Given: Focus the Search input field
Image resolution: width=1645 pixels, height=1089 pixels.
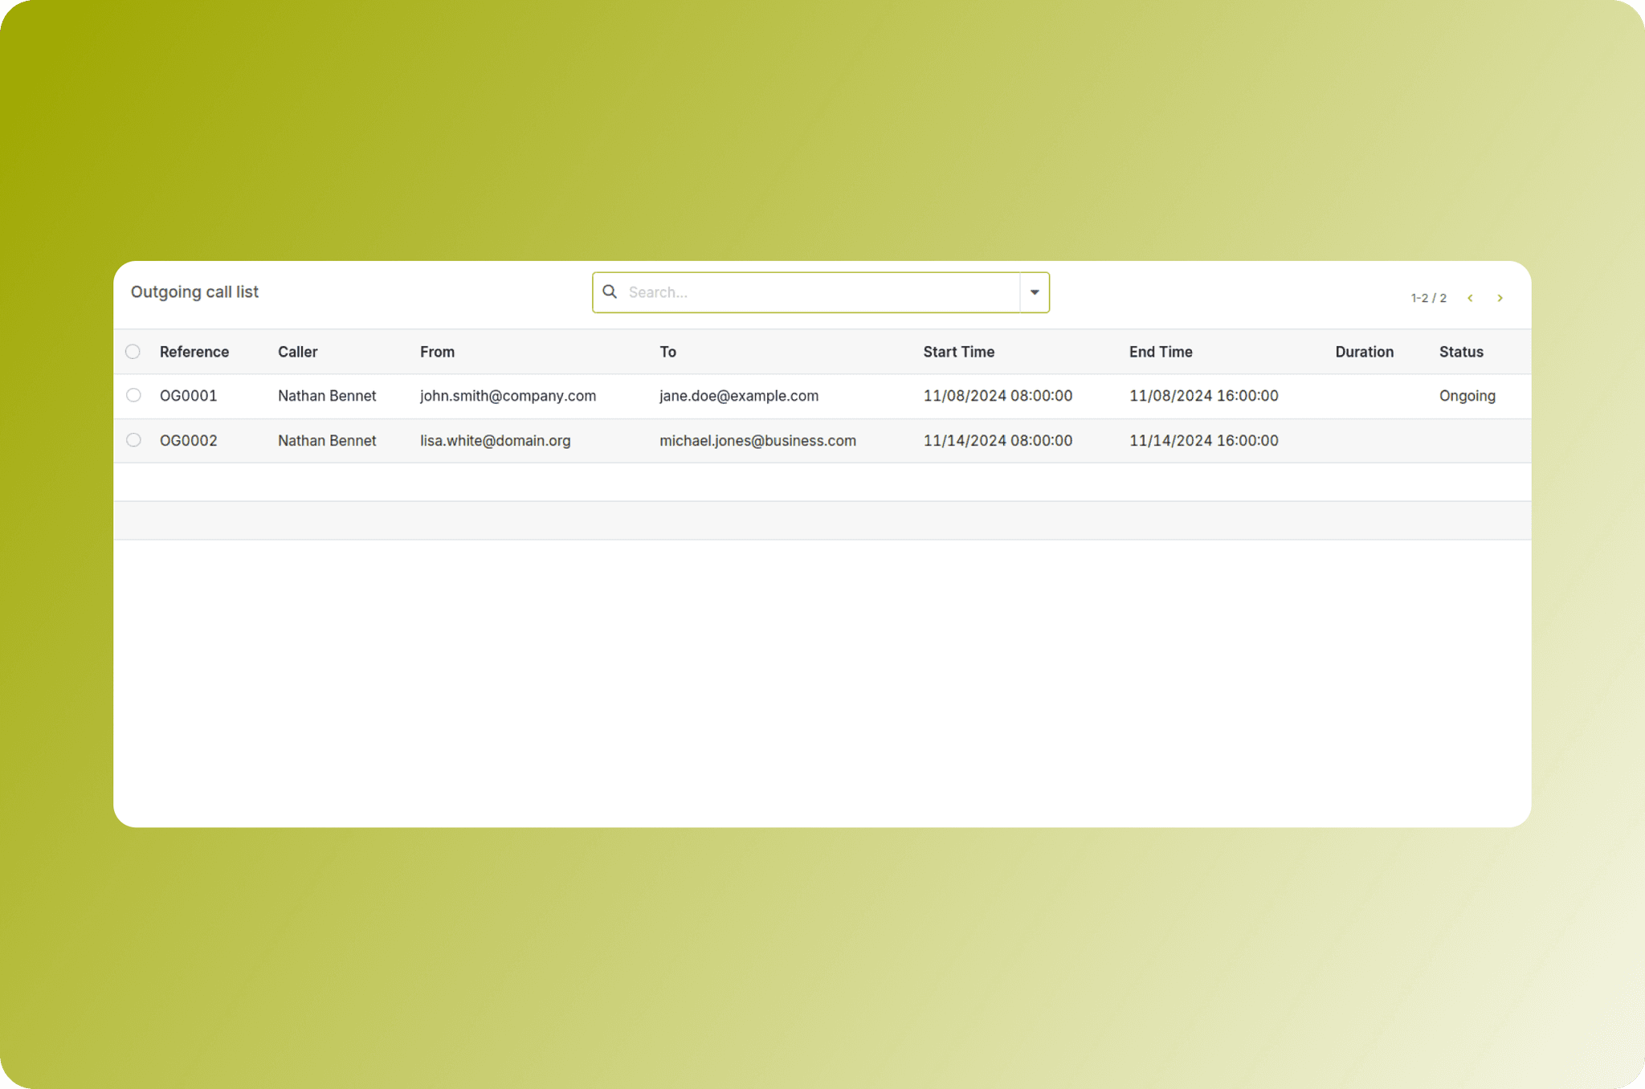Looking at the screenshot, I should coord(819,292).
